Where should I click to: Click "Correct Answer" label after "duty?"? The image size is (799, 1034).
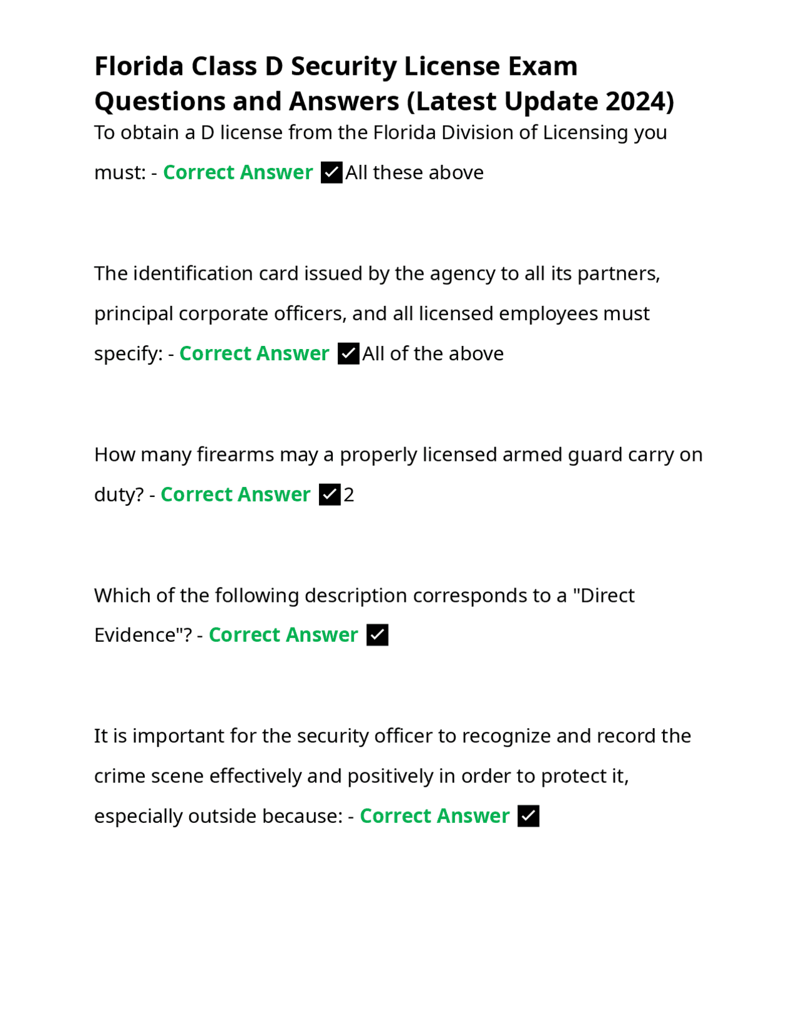point(235,495)
